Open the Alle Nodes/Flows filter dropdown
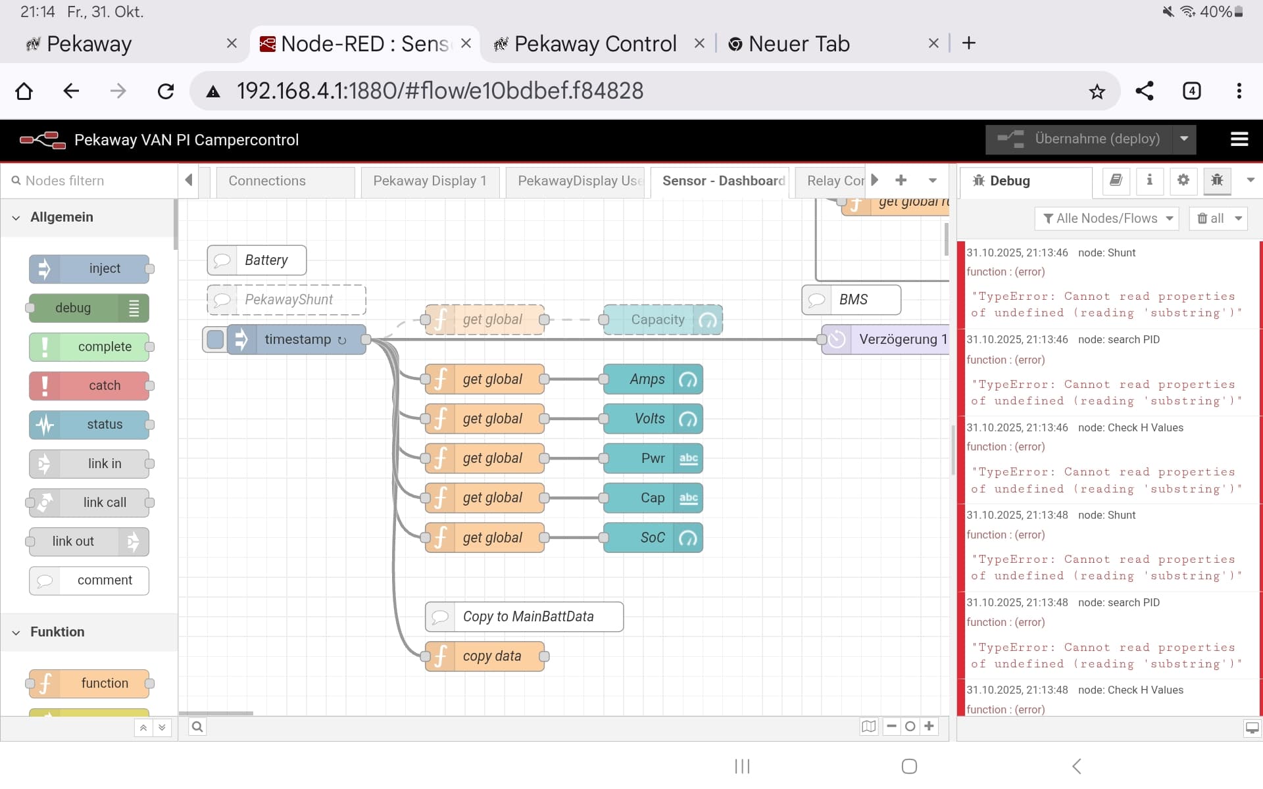 click(x=1108, y=218)
